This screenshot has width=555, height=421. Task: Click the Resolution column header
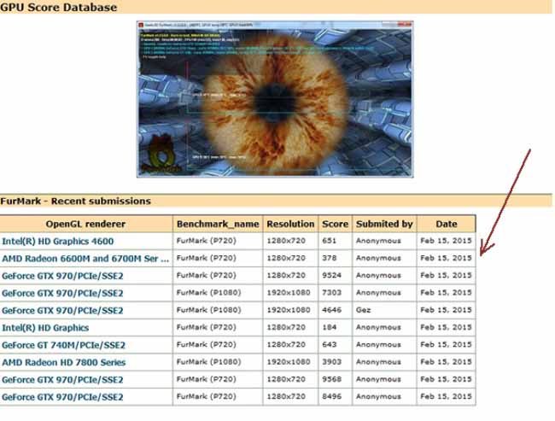(290, 224)
